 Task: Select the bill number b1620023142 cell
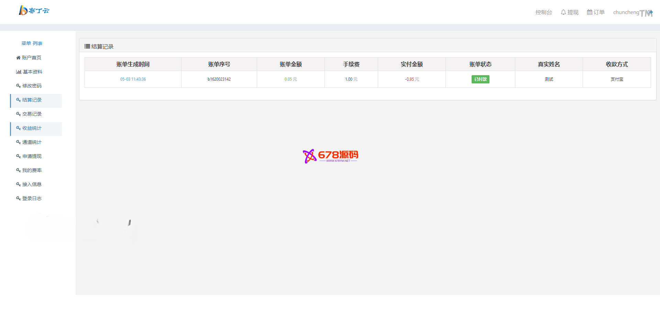(x=219, y=79)
